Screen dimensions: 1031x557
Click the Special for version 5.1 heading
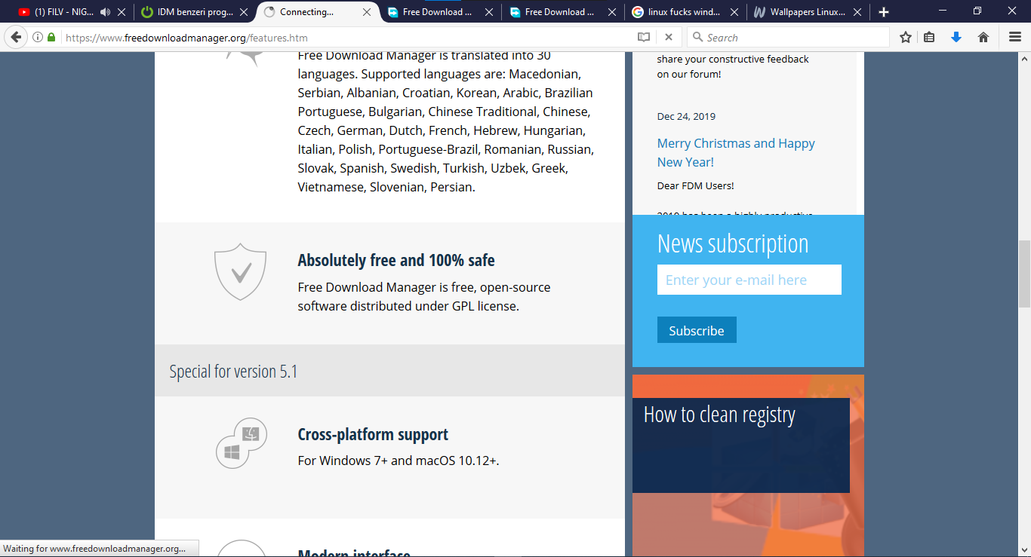coord(233,371)
